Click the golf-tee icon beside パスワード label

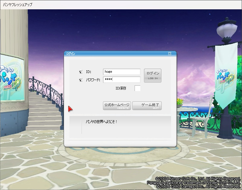[81, 80]
